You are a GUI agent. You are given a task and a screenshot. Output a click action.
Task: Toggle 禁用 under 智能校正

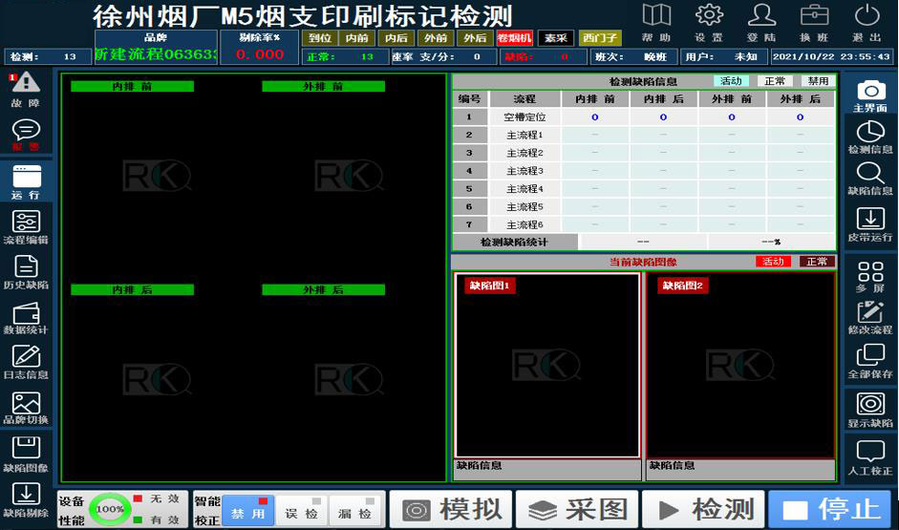click(x=246, y=511)
